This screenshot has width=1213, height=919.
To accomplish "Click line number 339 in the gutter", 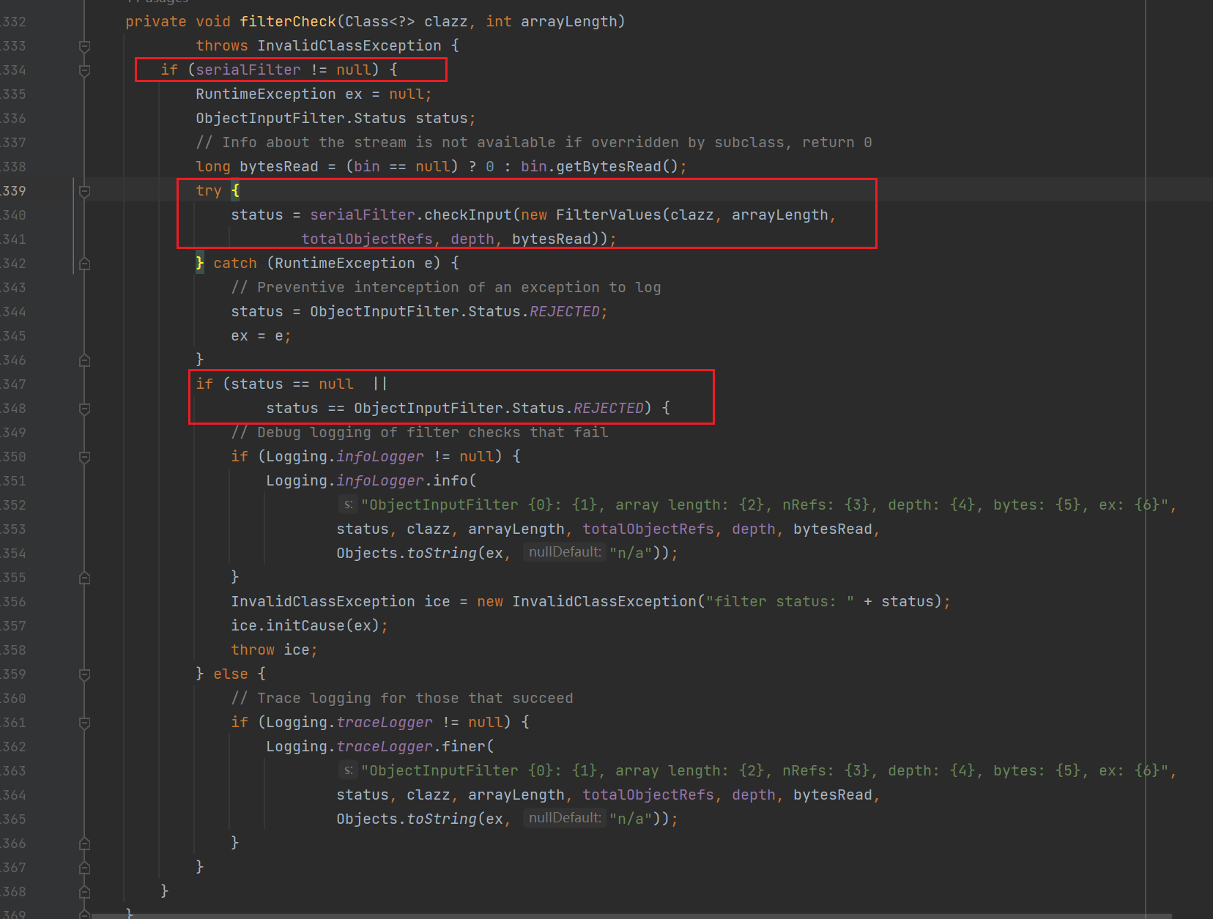I will tap(13, 191).
